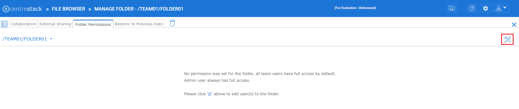Switch to the External Sharing tab
519x109 pixels.
point(55,24)
